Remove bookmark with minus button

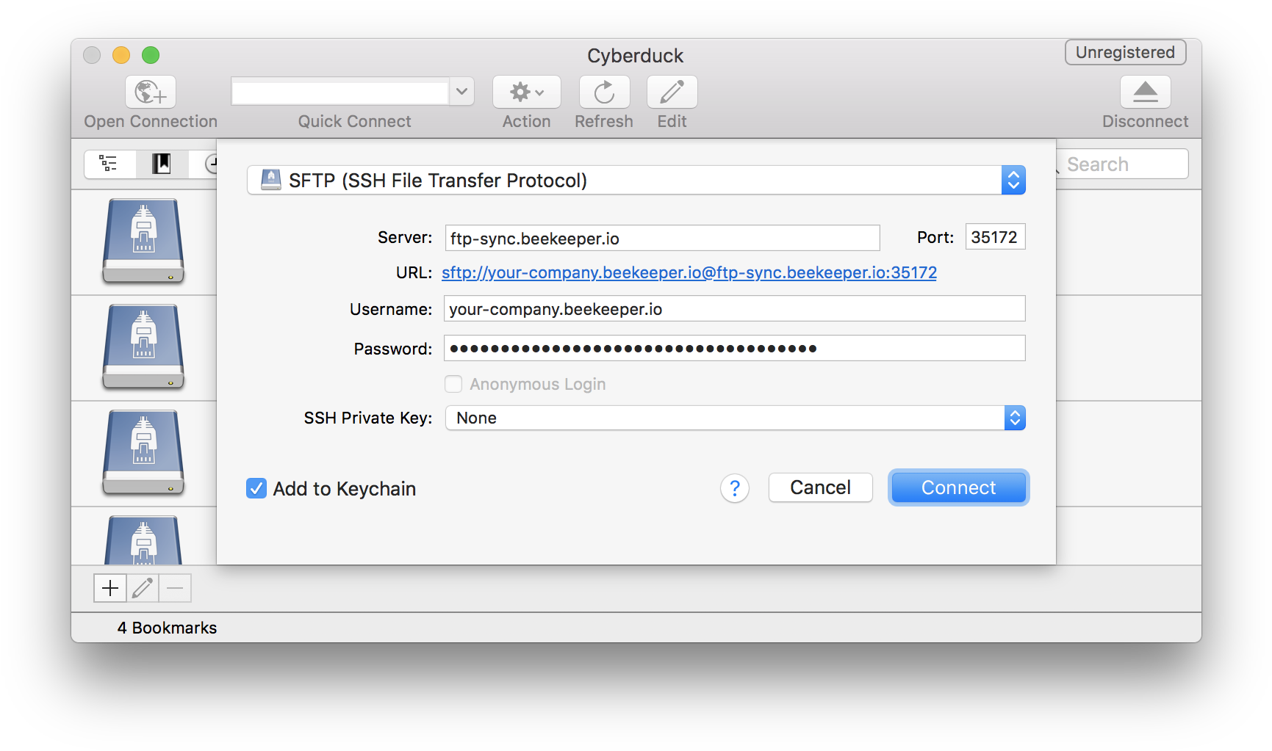(175, 588)
